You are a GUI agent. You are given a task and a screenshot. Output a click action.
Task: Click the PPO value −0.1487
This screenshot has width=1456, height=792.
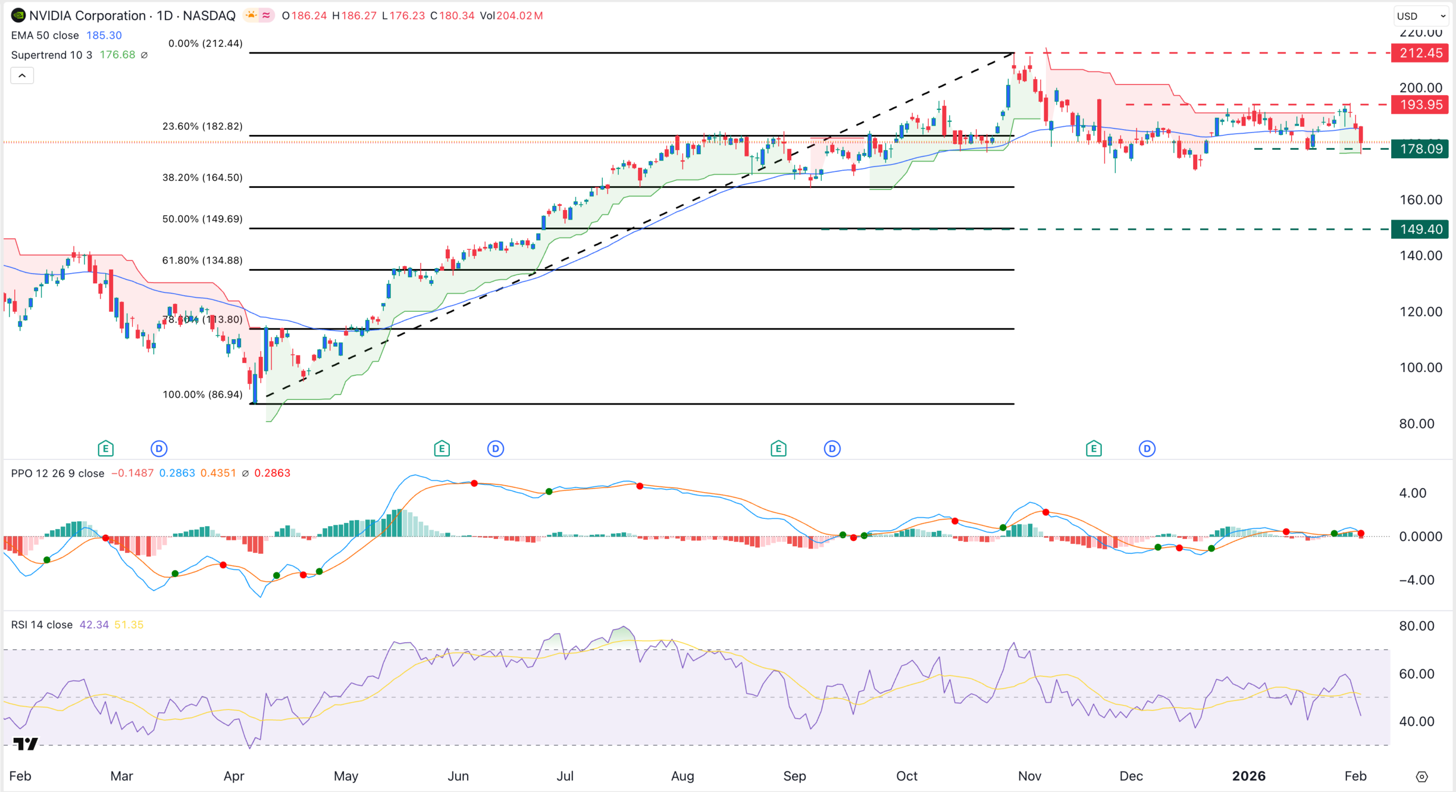point(132,473)
